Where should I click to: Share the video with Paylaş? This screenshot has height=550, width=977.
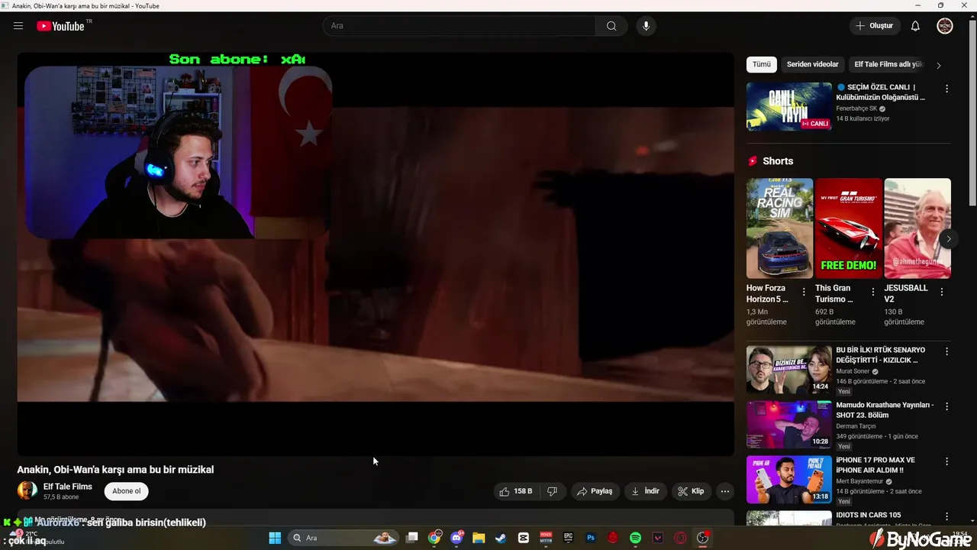[595, 491]
